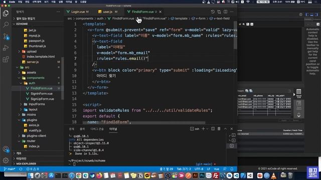Open SignUpForm.vue in the explorer
Image resolution: width=321 pixels, height=180 pixels.
point(42,99)
